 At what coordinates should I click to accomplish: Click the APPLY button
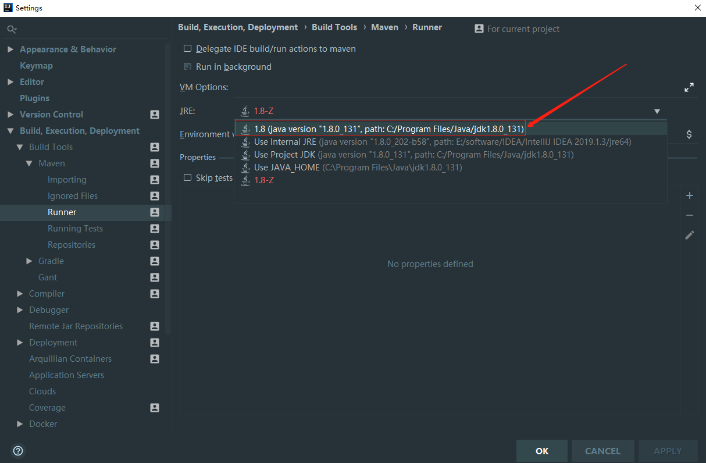click(668, 451)
